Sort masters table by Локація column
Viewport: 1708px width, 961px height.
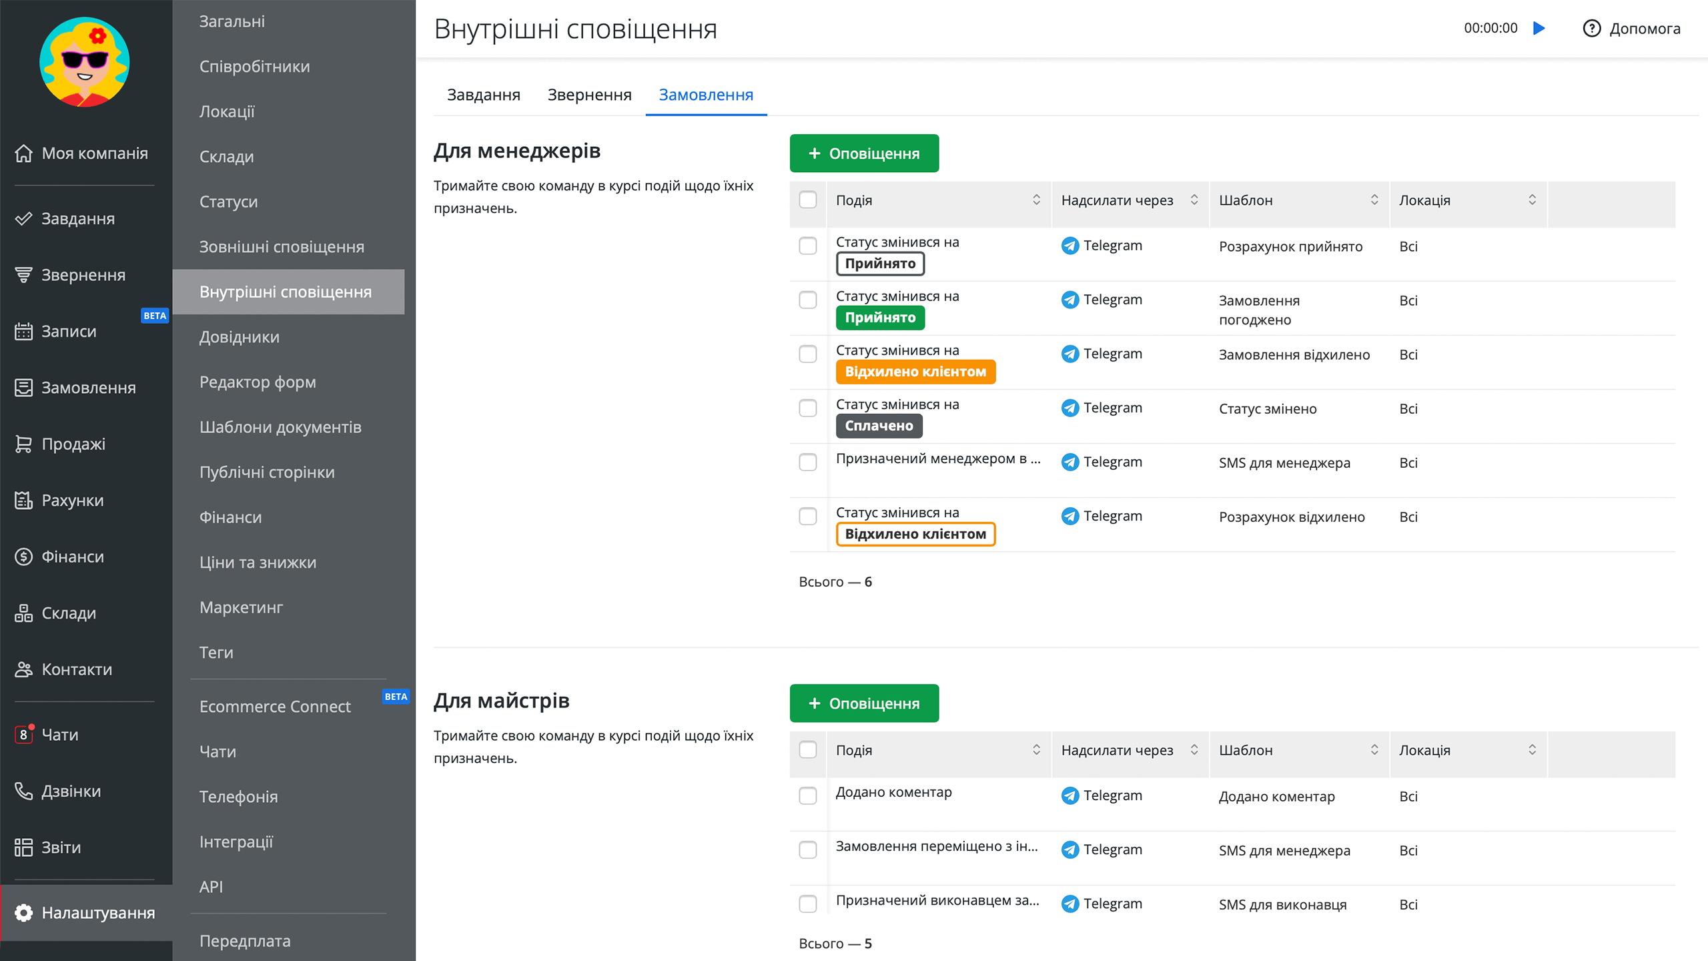click(1532, 749)
